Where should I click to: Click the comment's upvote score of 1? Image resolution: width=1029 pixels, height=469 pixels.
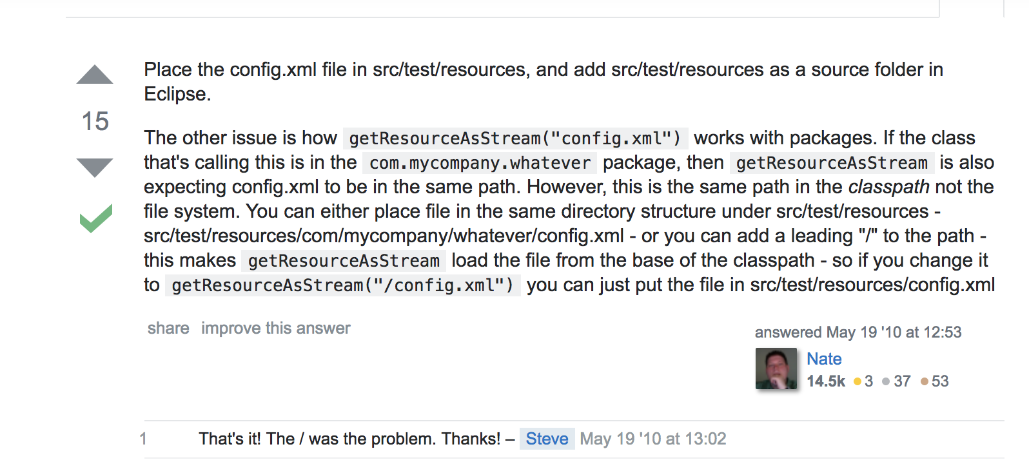143,439
